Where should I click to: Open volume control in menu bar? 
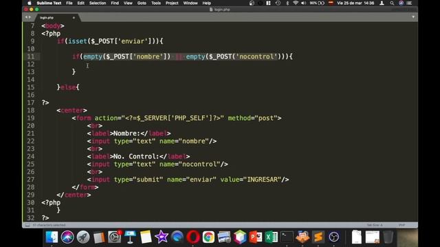click(303, 3)
